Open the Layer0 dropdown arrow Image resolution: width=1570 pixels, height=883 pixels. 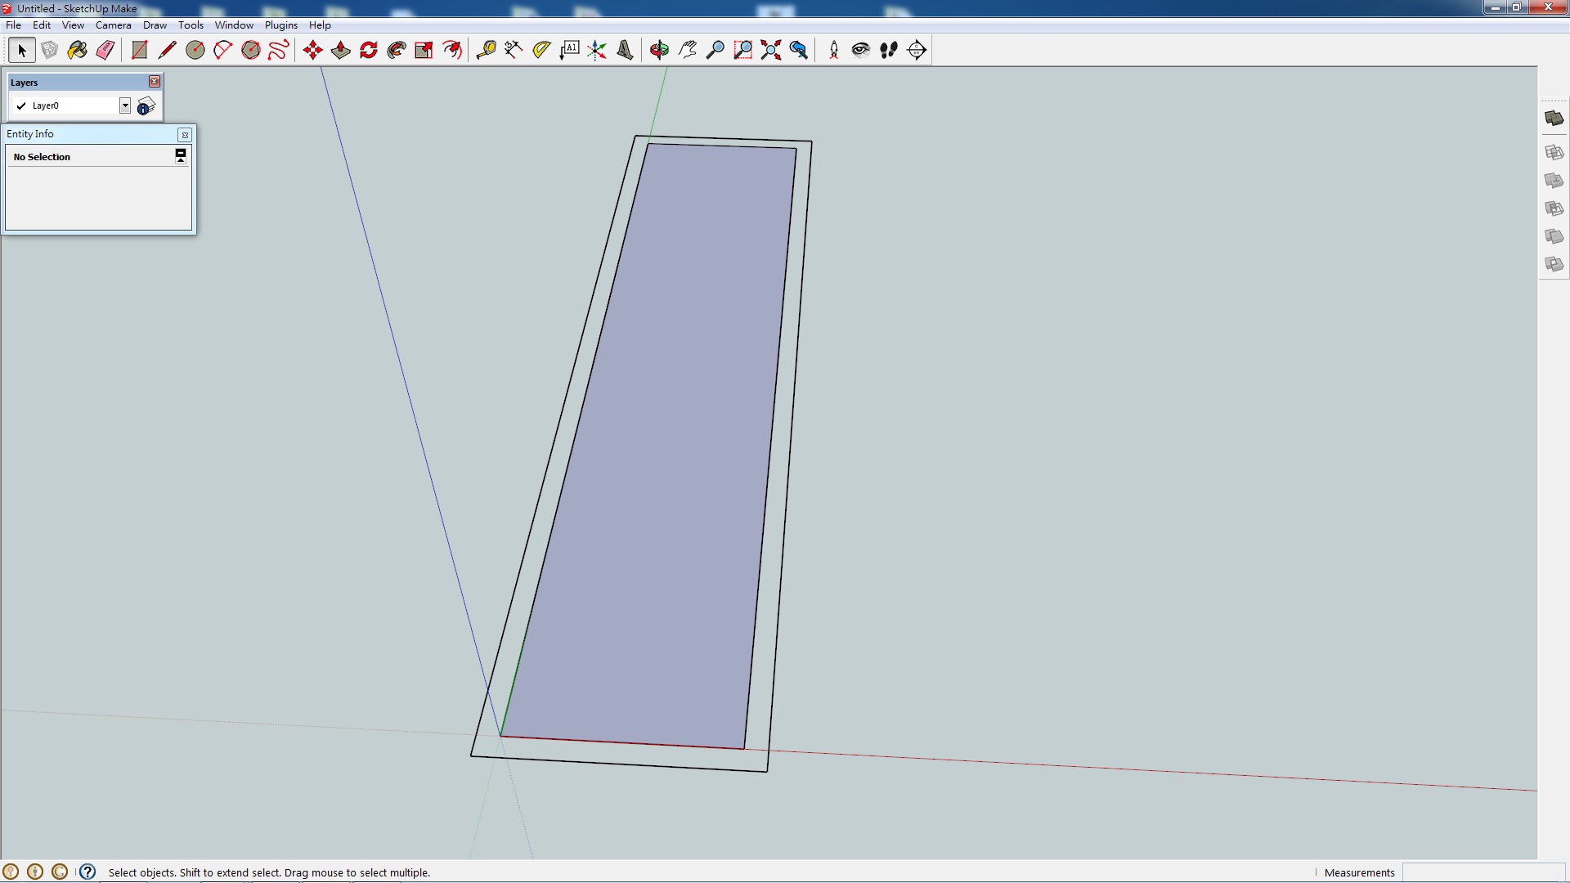tap(125, 105)
